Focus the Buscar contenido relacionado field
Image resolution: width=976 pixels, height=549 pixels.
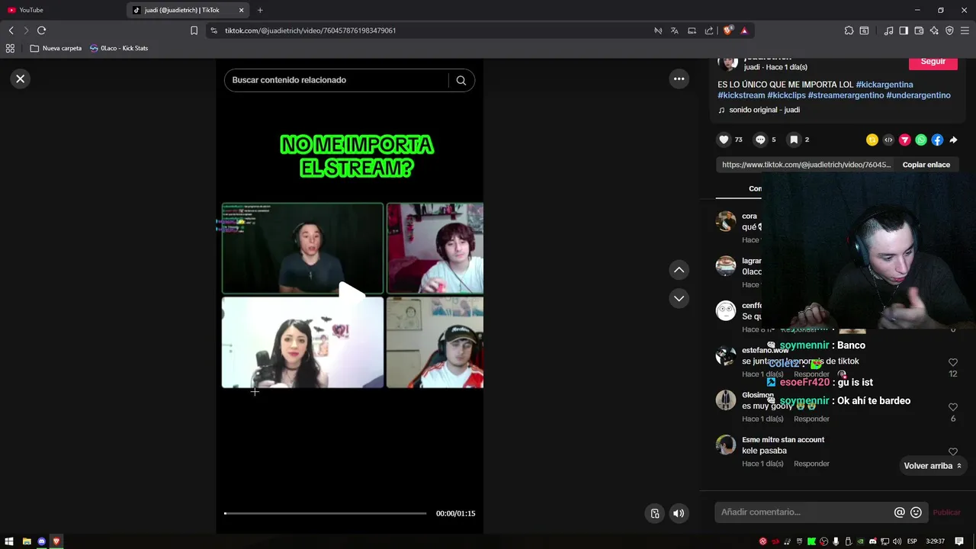(x=335, y=80)
